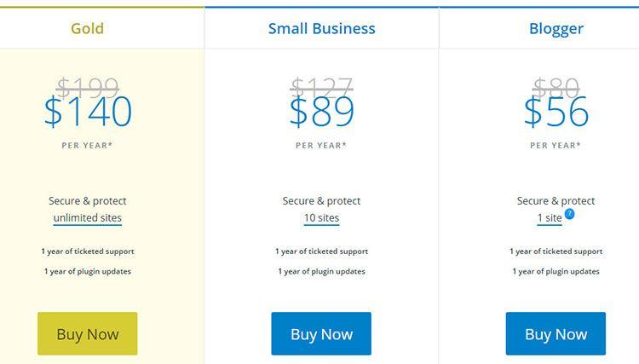Click the $140 Gold price
Screen dimensions: 639x364
88,113
